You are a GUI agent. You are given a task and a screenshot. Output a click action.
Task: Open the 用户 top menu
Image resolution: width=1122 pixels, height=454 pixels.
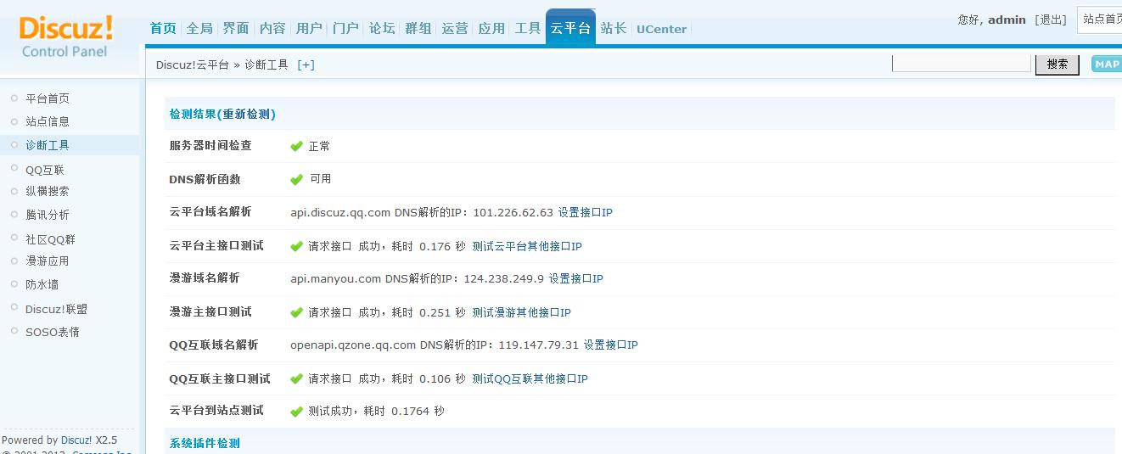point(309,28)
